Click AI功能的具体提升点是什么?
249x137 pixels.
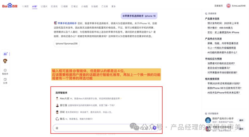222,52
